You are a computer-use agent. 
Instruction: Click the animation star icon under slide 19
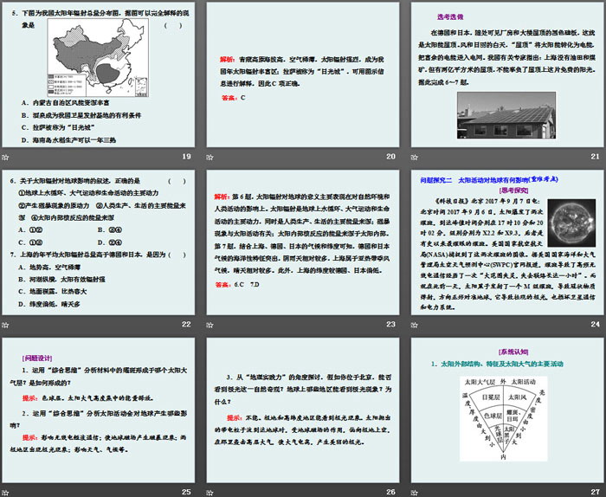point(5,158)
